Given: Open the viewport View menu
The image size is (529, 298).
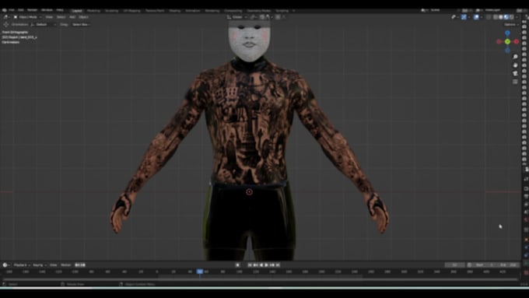Looking at the screenshot, I should pos(49,17).
